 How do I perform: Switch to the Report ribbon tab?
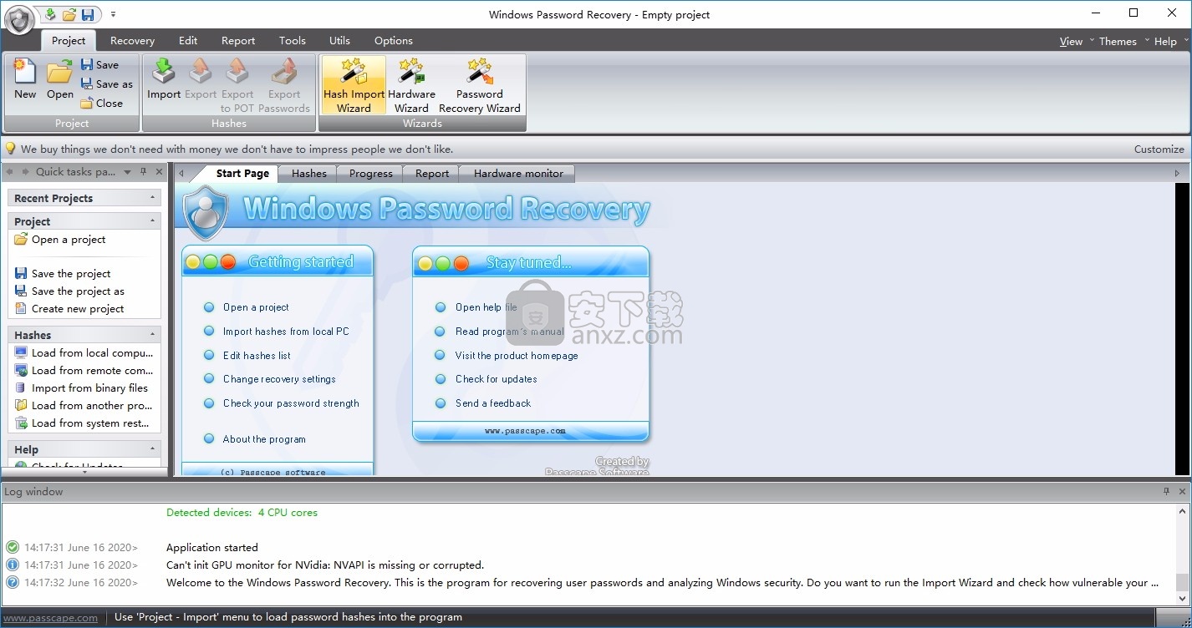pos(238,40)
